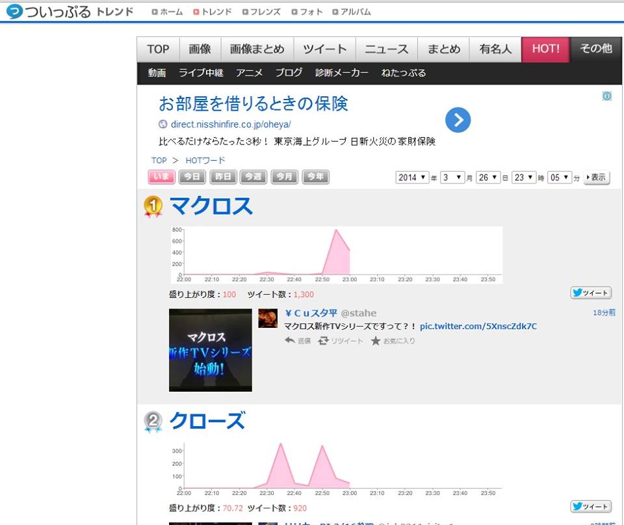Click the 表示 button
624x525 pixels.
tap(596, 177)
